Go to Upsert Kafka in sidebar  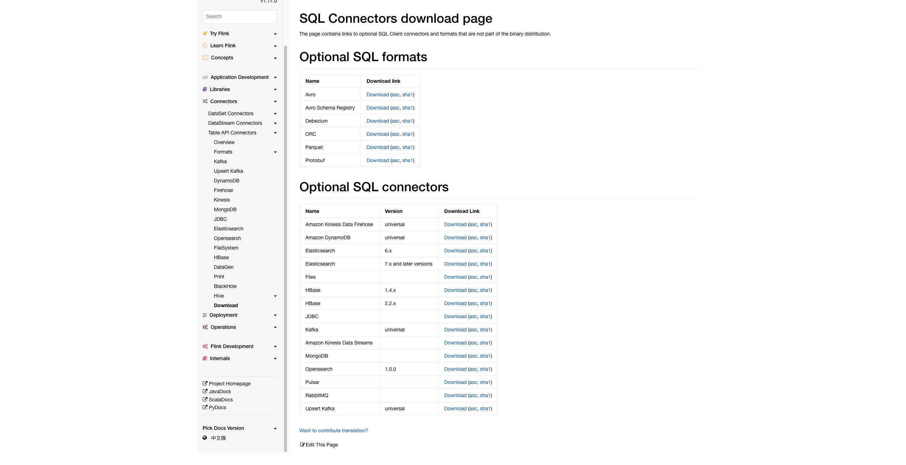click(229, 171)
